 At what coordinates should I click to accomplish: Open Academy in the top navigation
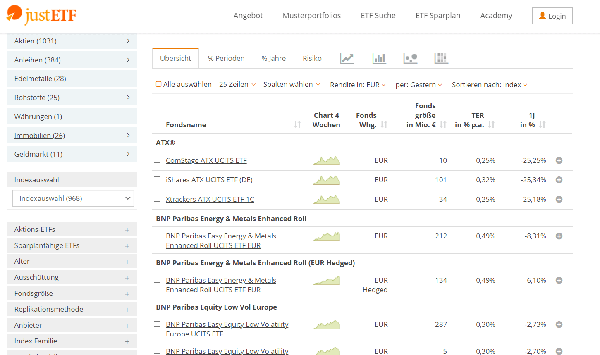(496, 16)
